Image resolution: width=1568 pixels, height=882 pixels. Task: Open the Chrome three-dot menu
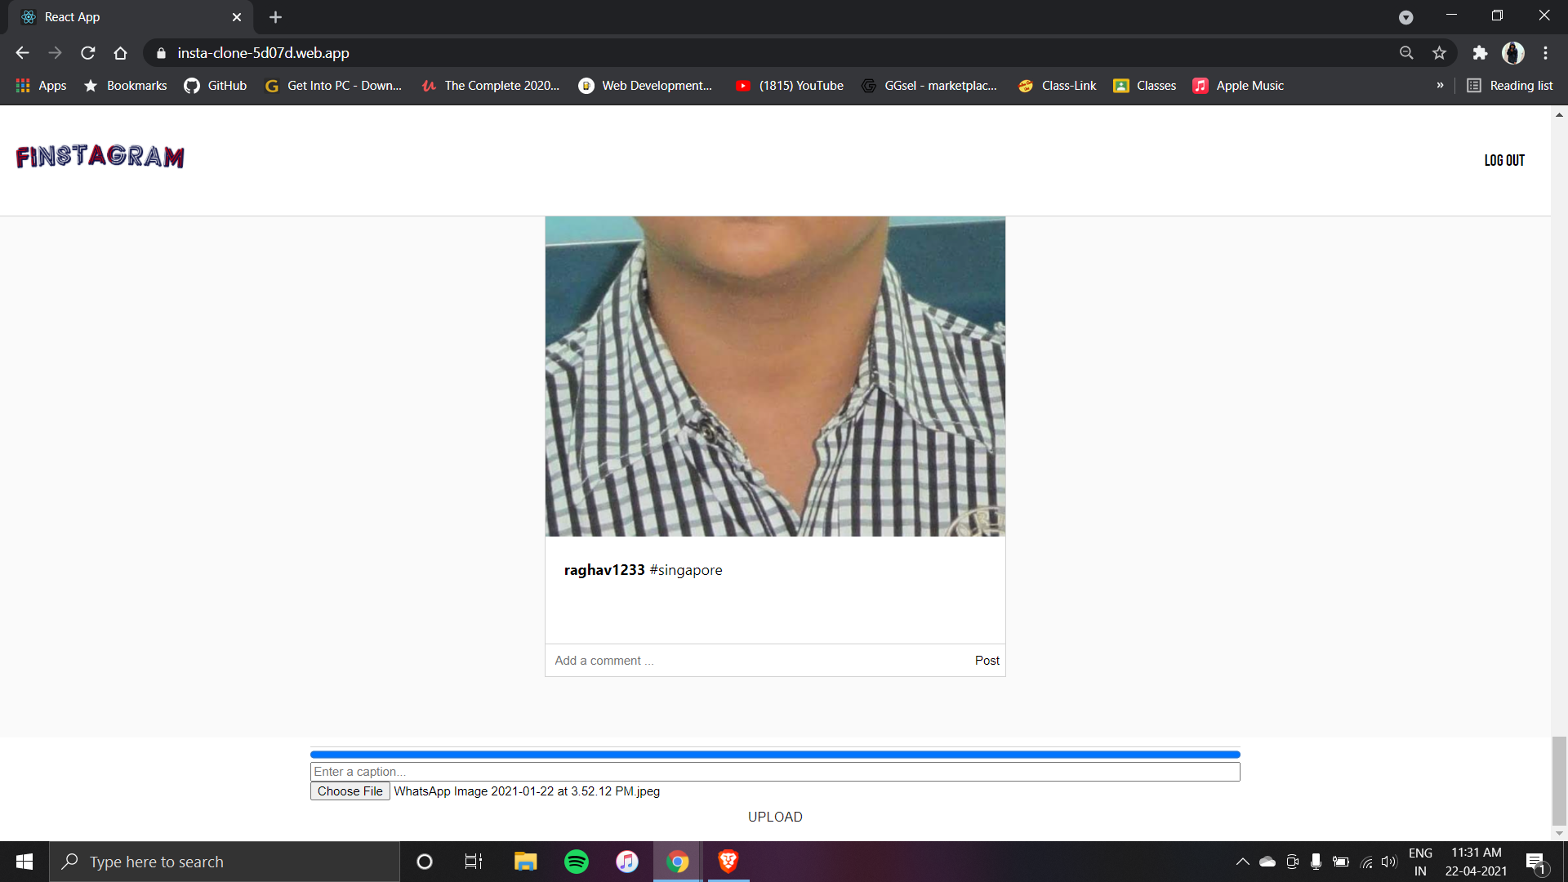1545,52
